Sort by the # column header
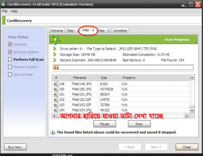Viewport: 203px width, 156px height. 61,78
